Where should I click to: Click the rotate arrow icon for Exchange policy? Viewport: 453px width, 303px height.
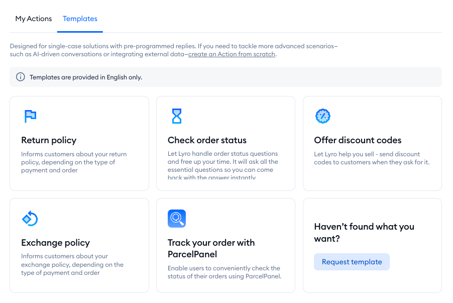pos(30,219)
